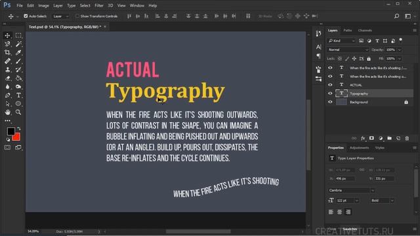Select the Ellipse shape tool
The image size is (420, 236).
coord(18,104)
